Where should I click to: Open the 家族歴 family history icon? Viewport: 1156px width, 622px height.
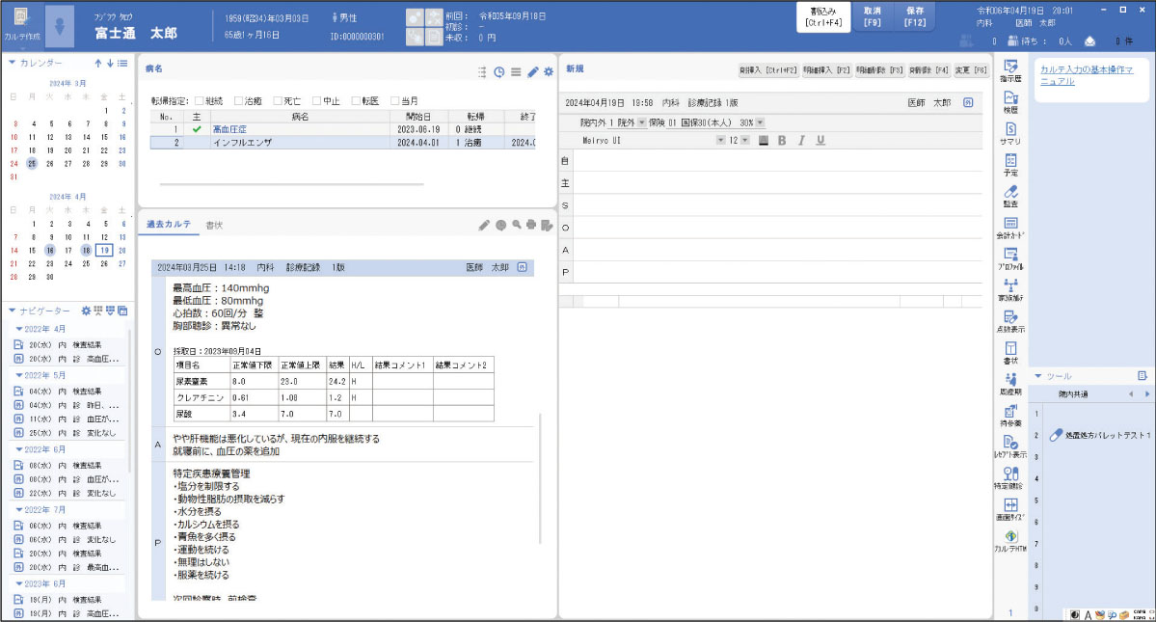point(1010,288)
